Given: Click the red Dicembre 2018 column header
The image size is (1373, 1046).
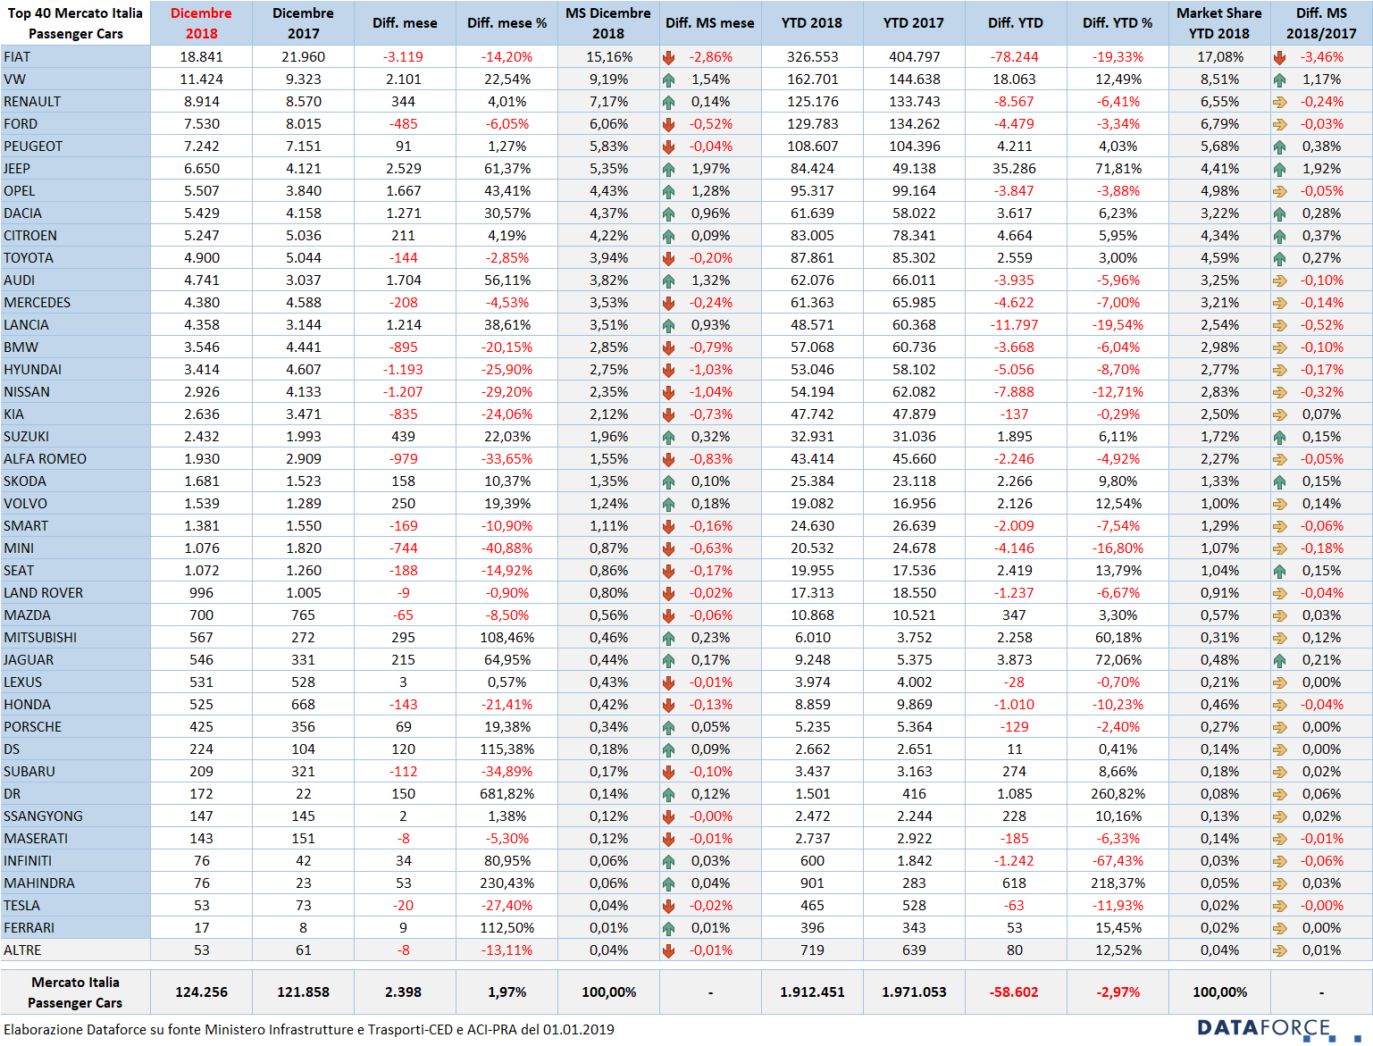Looking at the screenshot, I should click(x=201, y=23).
